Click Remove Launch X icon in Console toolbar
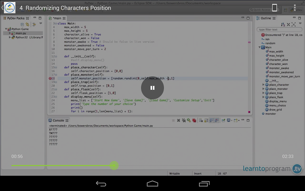The image size is (305, 191). (178, 120)
